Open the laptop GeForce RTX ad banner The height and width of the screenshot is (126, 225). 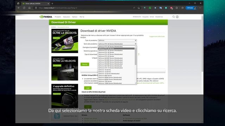65,41
